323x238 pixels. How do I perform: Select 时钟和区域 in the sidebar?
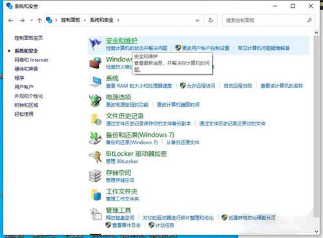[x=26, y=105]
